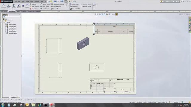This screenshot has height=107, width=191.
Task: Open File Explorer folder on taskbar
Action: (33, 105)
